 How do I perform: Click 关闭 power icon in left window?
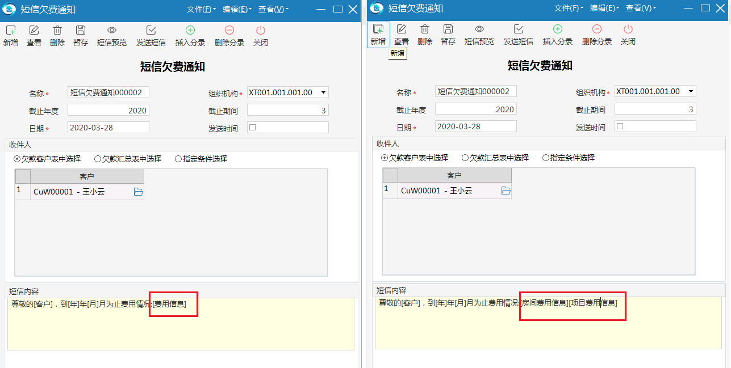tap(261, 30)
